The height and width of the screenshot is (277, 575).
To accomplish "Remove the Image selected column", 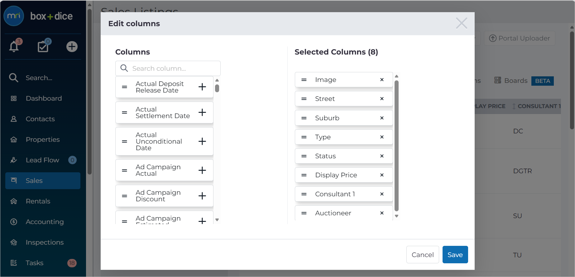I will click(x=382, y=80).
